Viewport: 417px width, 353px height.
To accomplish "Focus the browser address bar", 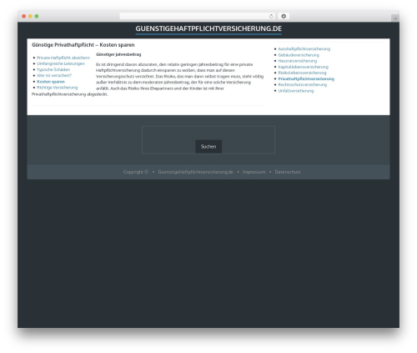I will 197,16.
